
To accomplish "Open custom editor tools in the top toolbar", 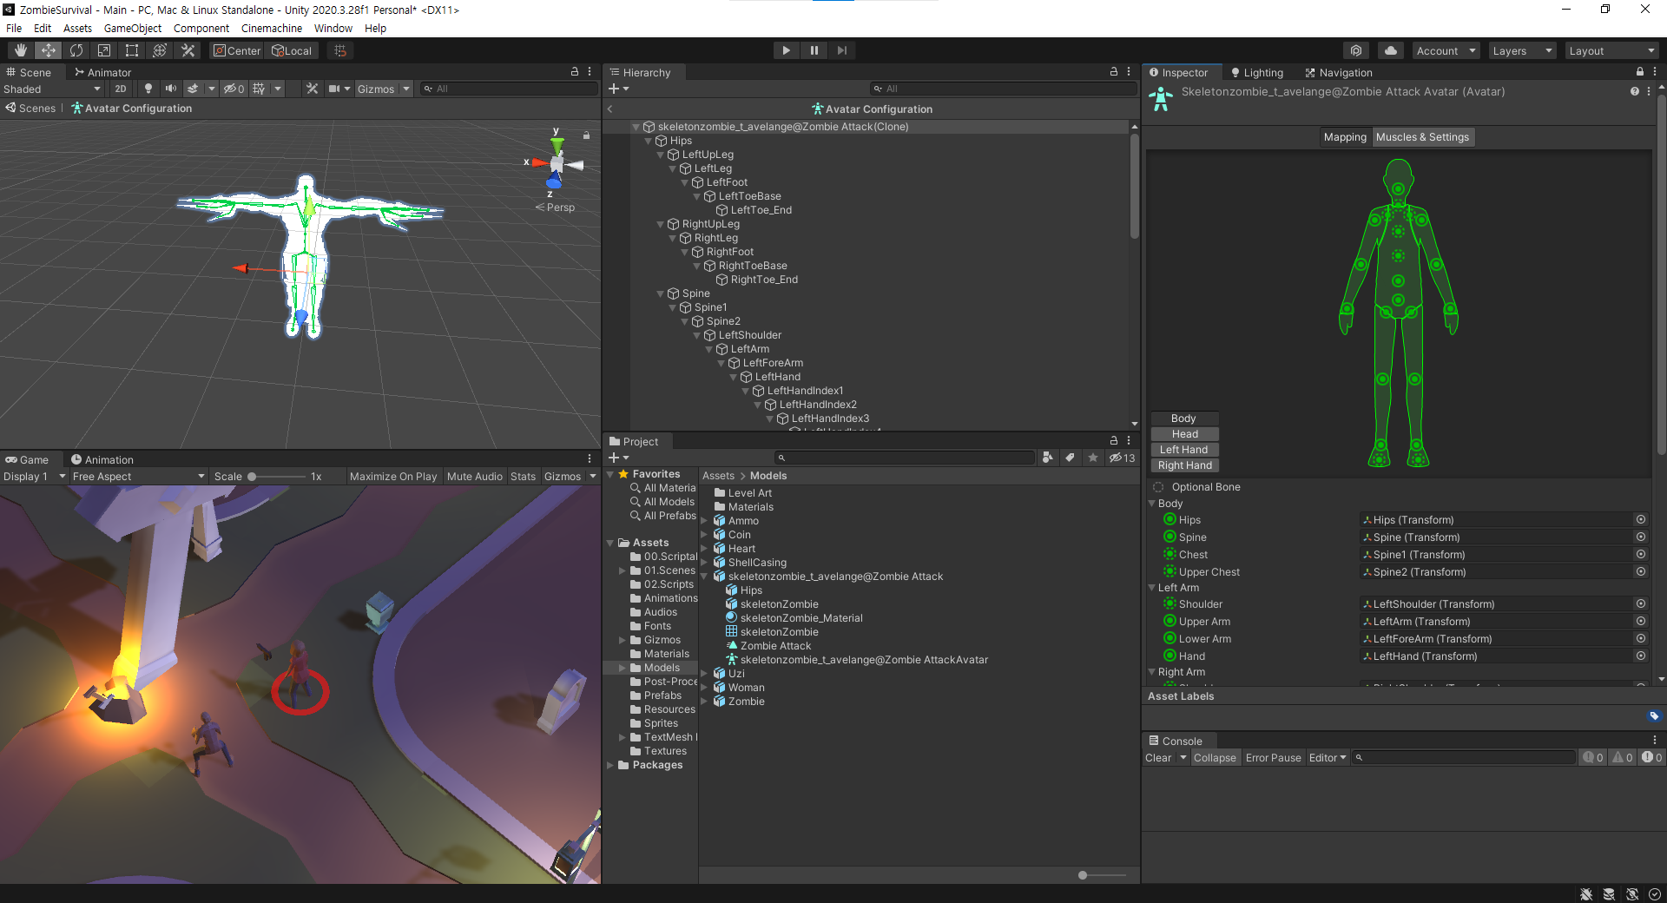I will [x=188, y=50].
